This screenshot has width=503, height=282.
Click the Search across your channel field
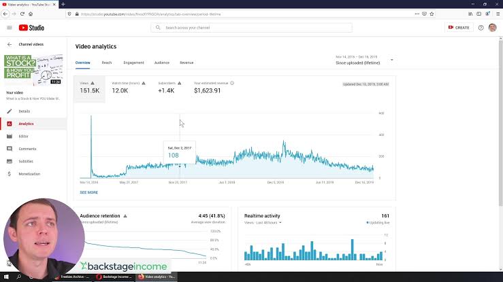252,28
